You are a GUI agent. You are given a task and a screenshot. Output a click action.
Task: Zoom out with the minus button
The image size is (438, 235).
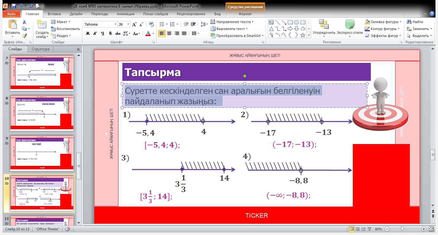(x=387, y=229)
